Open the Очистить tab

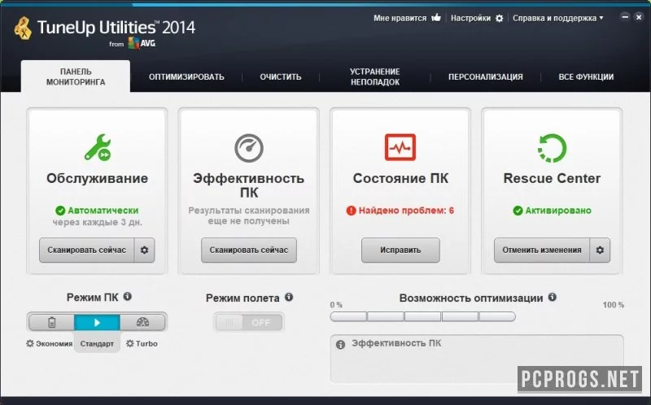pos(281,76)
